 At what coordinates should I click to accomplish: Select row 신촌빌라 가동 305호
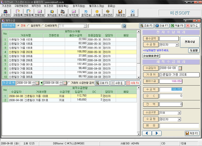click(x=69, y=77)
